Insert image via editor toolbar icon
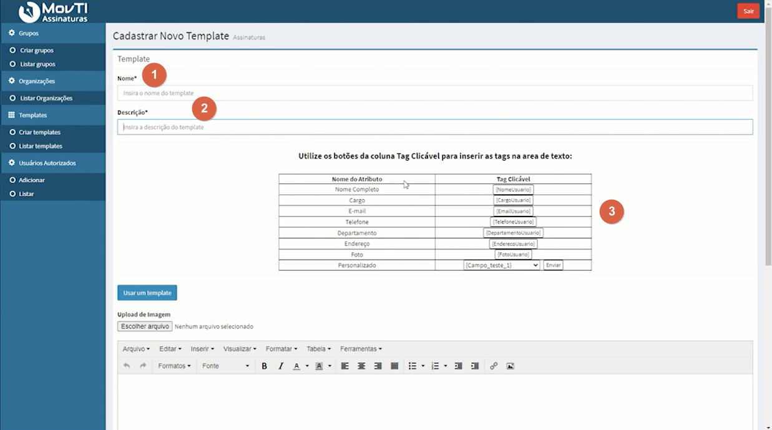This screenshot has width=772, height=430. pyautogui.click(x=510, y=366)
